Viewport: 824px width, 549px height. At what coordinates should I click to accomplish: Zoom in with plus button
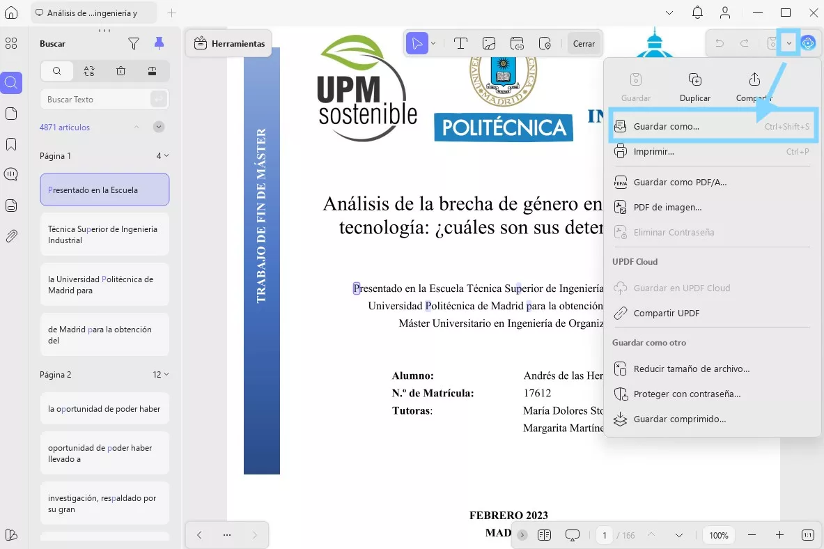coord(780,535)
